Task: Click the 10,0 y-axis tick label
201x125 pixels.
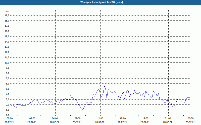Action: tap(7, 62)
